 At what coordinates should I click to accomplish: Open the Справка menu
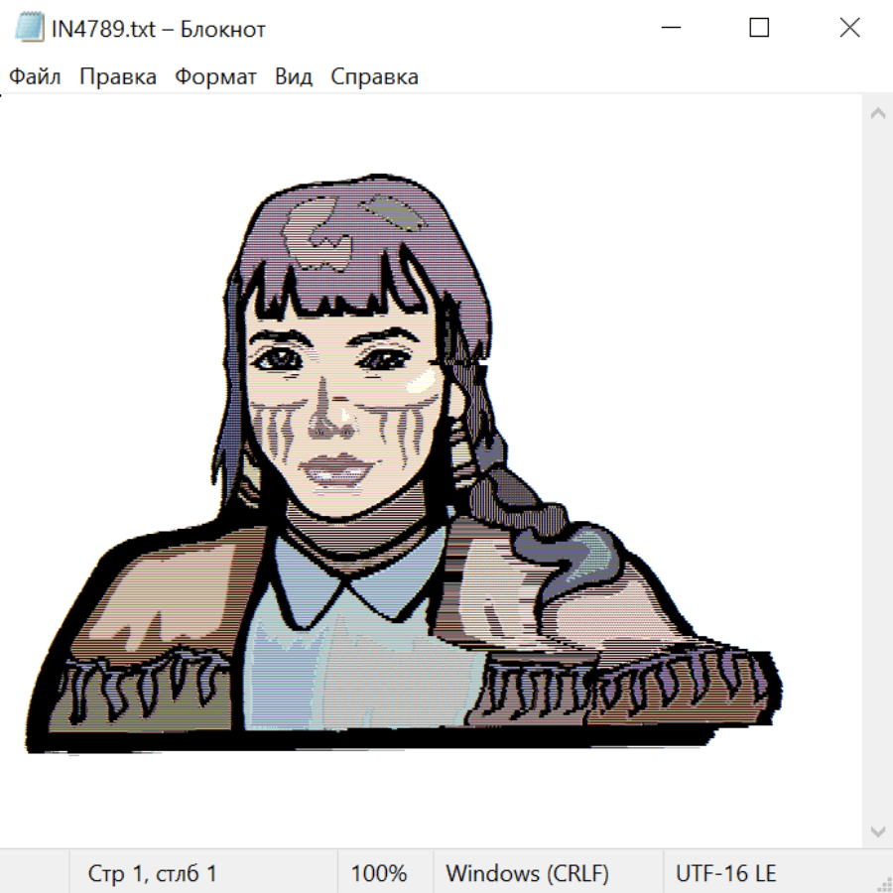374,77
